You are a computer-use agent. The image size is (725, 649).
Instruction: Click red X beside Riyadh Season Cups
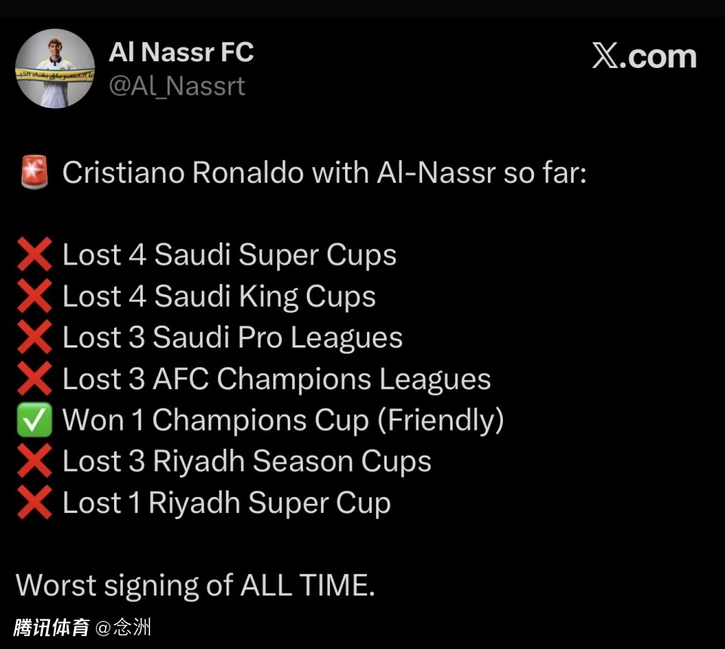tap(34, 462)
